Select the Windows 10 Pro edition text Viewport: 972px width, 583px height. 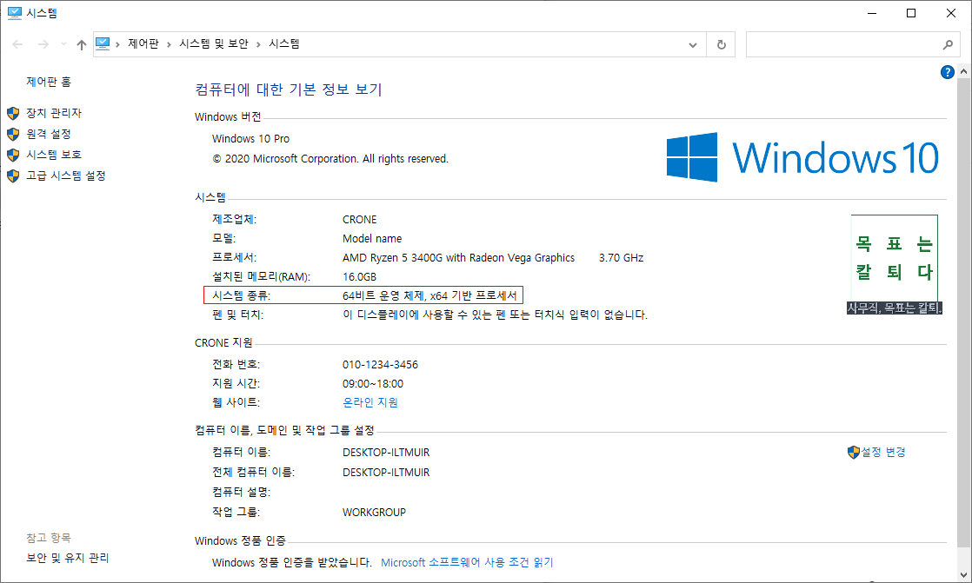[x=250, y=139]
